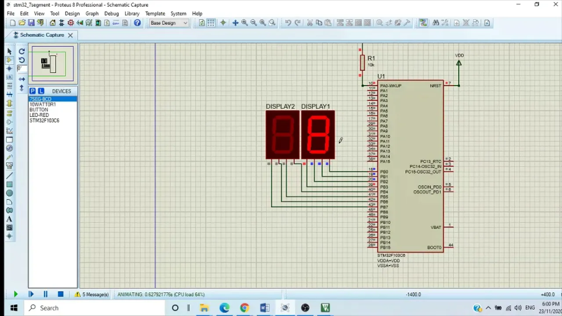Toggle the grid display
This screenshot has height=316, width=562.
point(211,23)
